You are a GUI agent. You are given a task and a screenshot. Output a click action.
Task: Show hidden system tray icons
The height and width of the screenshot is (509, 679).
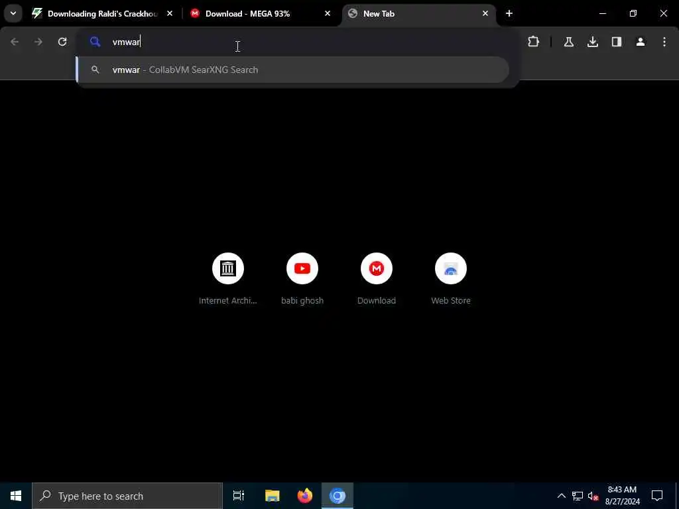point(561,496)
